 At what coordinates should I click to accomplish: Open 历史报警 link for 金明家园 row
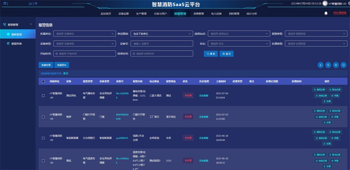[204, 138]
